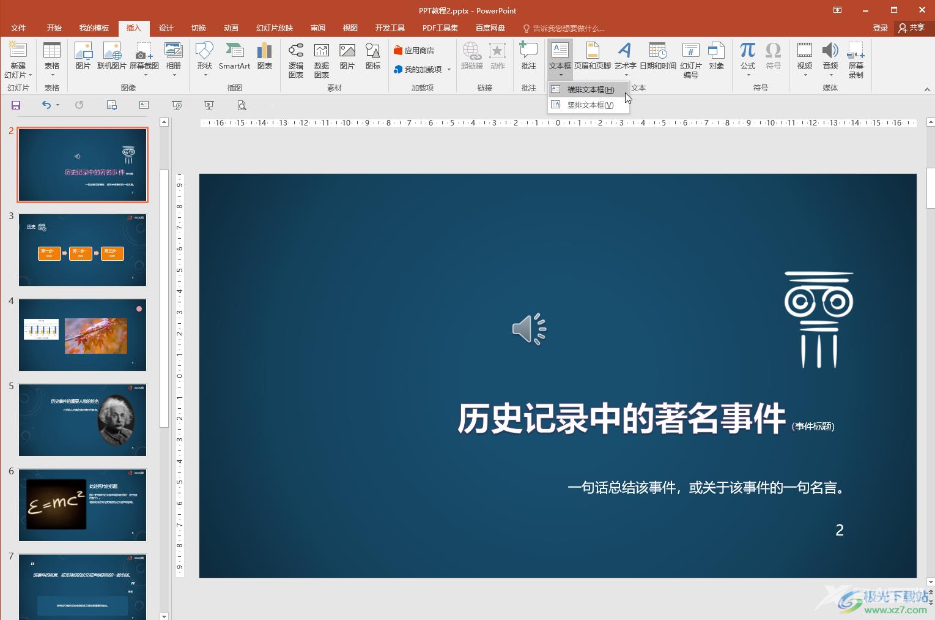Click the thumbnail pane scroll down arrow

pyautogui.click(x=164, y=616)
